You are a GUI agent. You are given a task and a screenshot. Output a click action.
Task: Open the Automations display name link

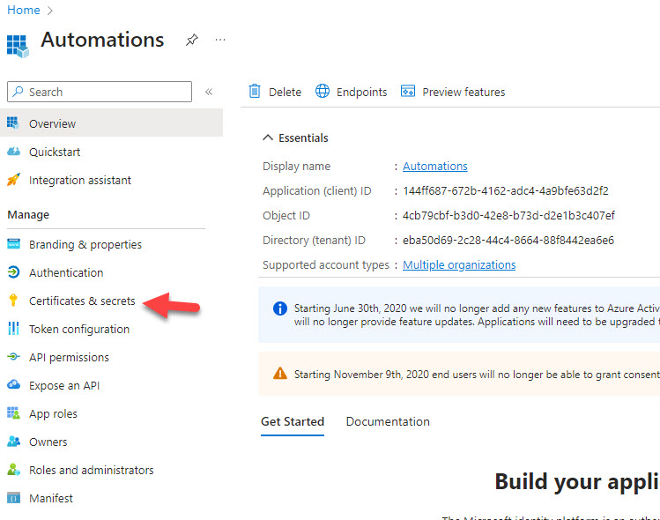(434, 166)
